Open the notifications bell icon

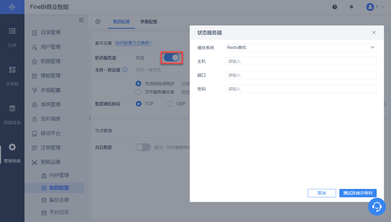(351, 7)
